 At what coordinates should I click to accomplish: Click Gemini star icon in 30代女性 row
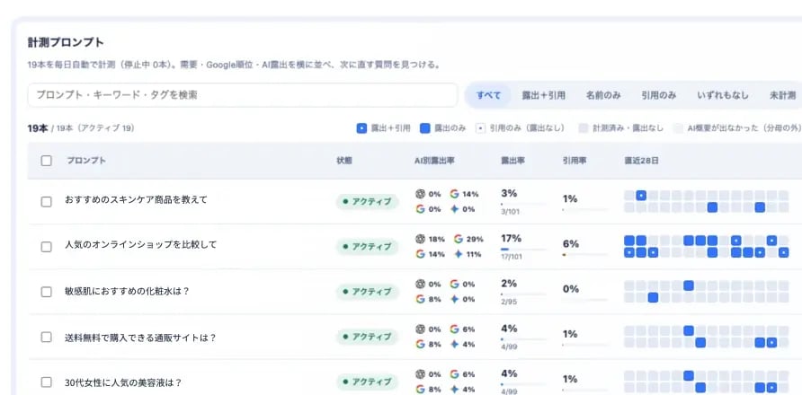point(454,389)
